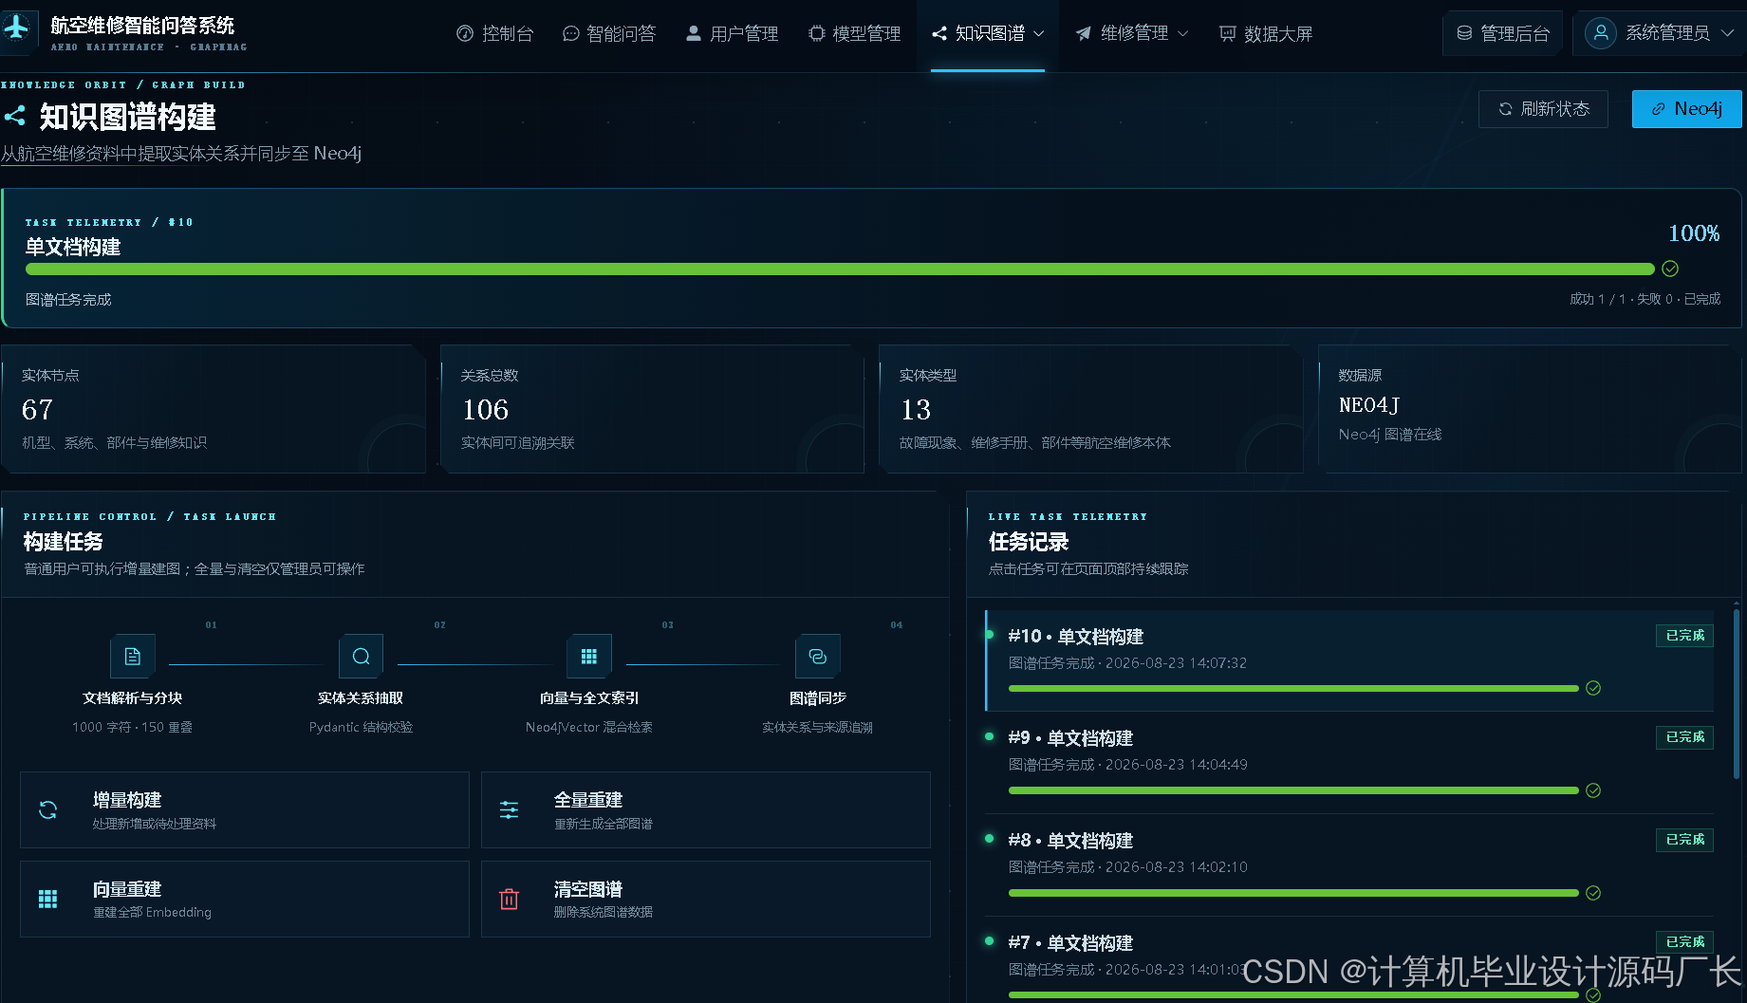Select the 实体节点 67 stat card
The width and height of the screenshot is (1747, 1003).
point(214,409)
